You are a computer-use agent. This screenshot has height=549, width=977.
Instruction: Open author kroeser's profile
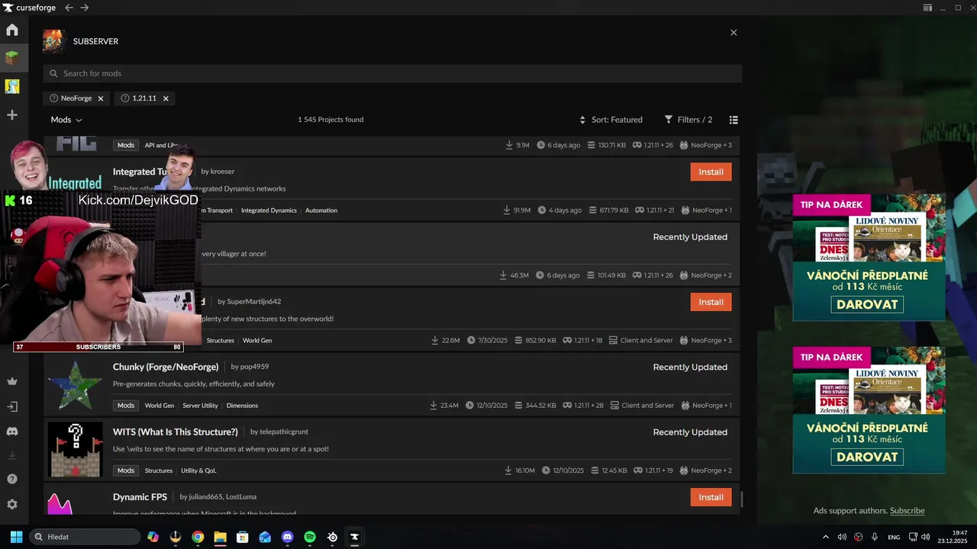pyautogui.click(x=222, y=172)
